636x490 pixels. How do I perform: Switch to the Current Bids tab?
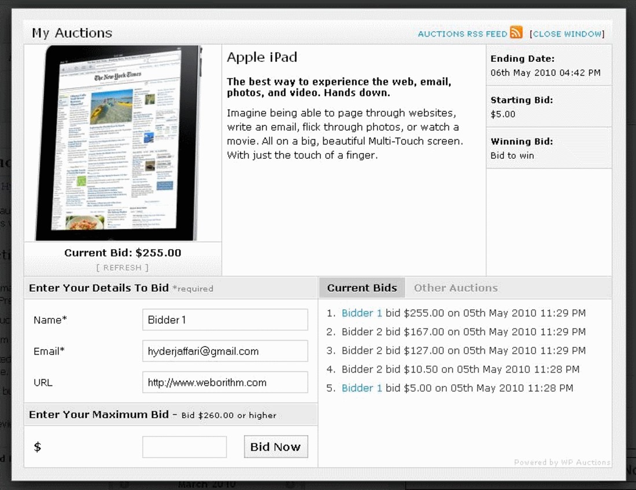(x=362, y=288)
